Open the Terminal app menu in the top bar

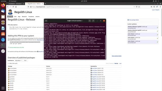[x=13, y=1]
